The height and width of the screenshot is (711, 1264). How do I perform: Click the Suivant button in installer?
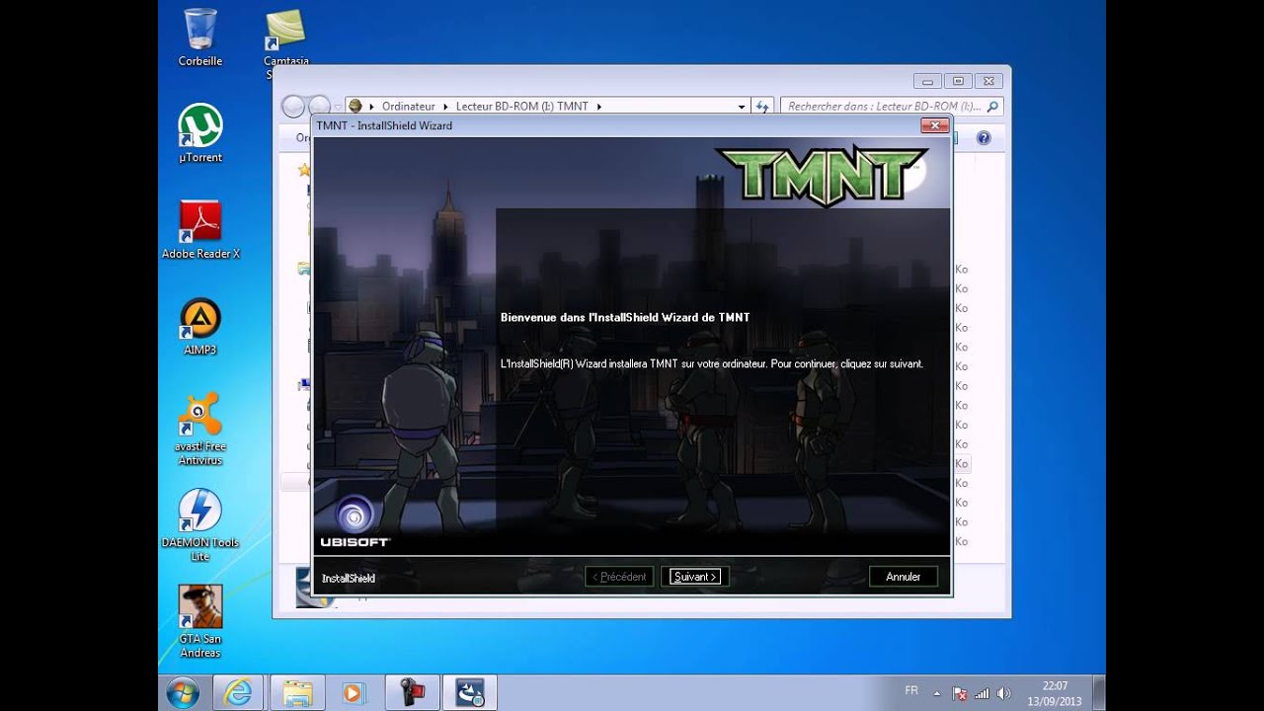(x=695, y=577)
